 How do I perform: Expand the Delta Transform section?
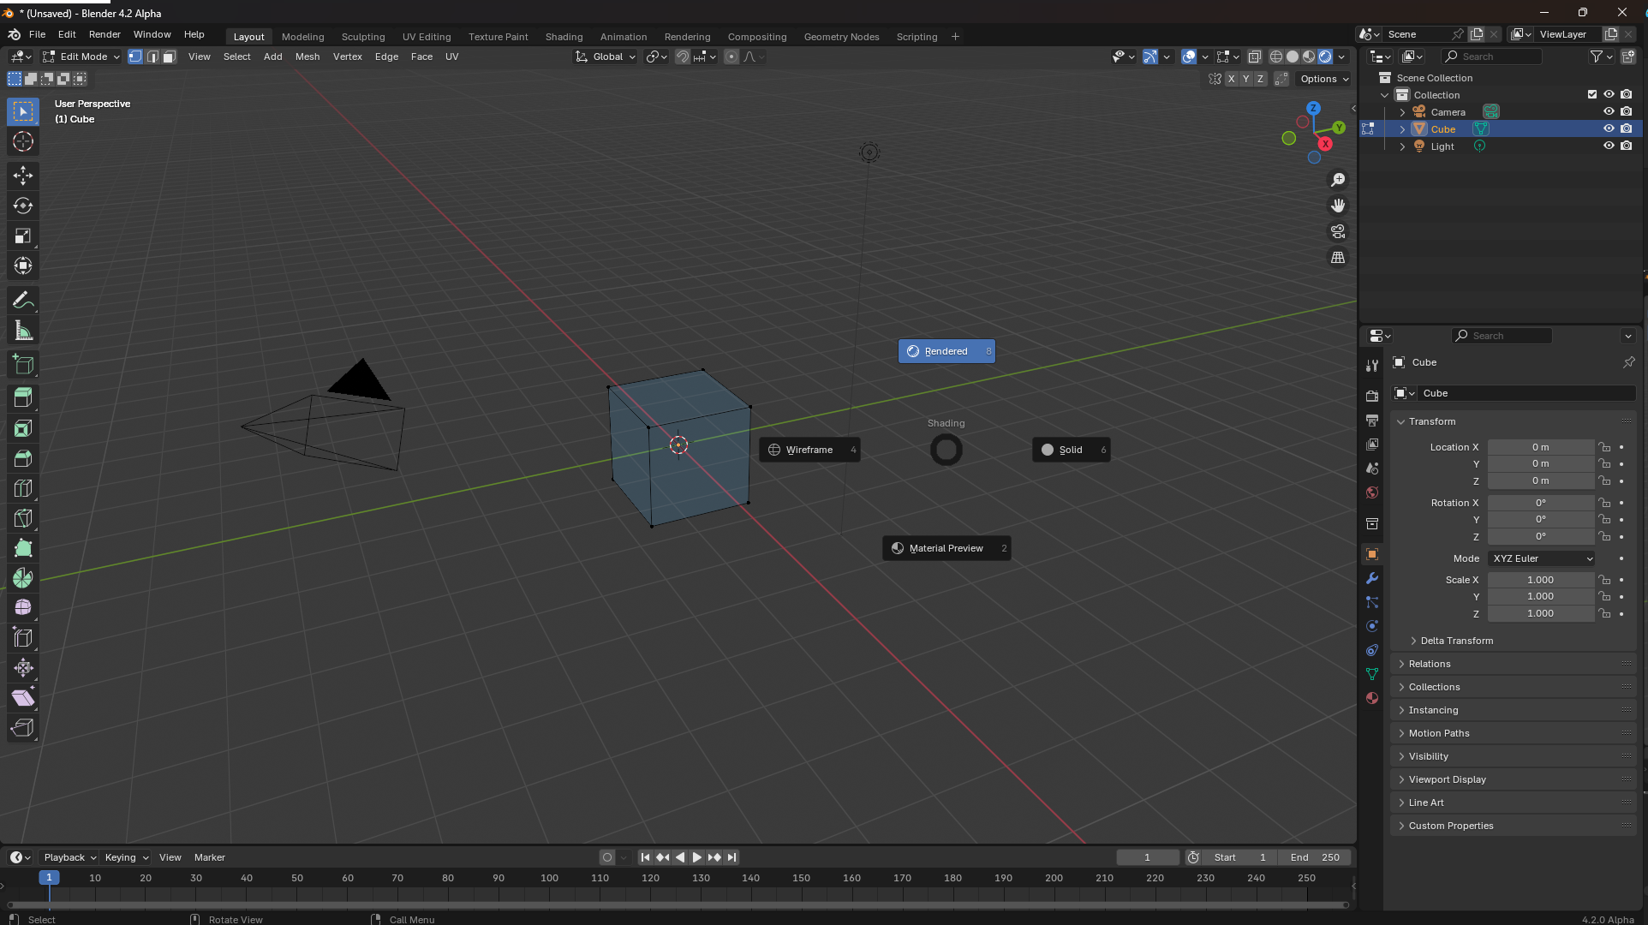pos(1456,641)
